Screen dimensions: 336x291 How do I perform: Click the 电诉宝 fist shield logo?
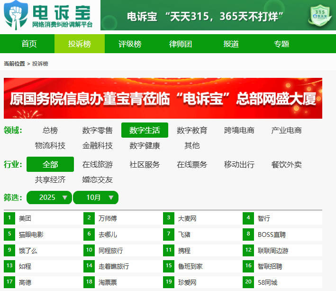16,15
